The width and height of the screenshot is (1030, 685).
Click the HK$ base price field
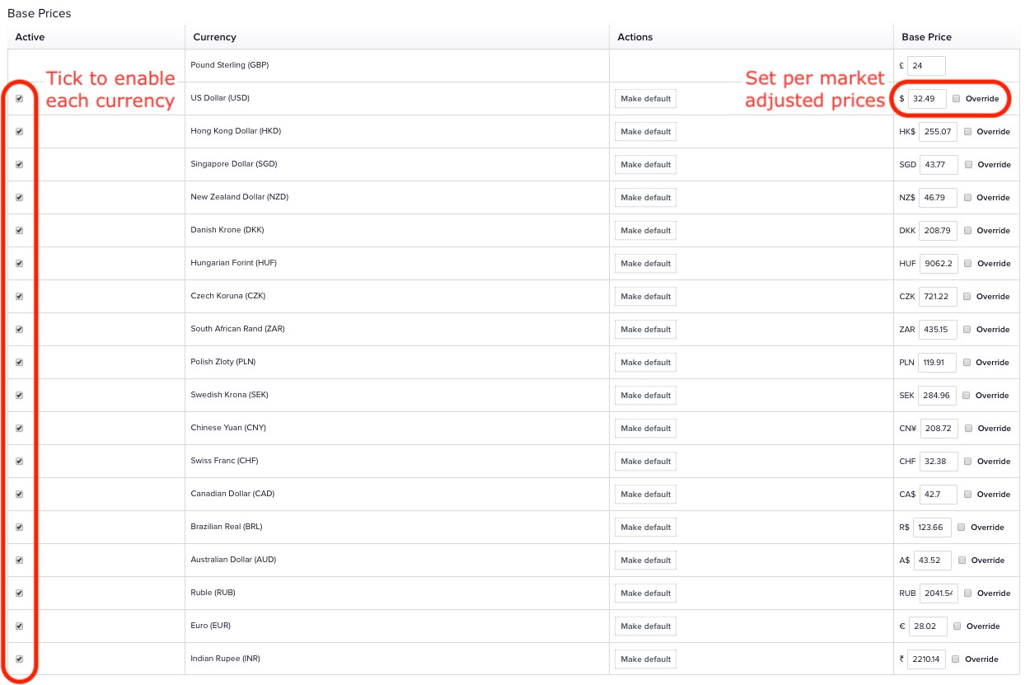pos(939,132)
